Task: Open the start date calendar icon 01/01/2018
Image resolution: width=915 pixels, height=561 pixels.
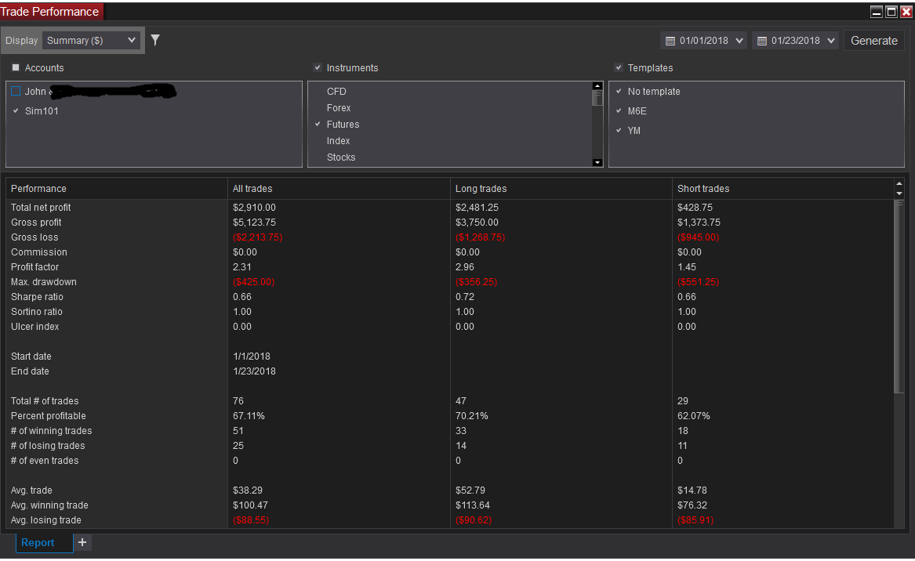Action: (x=670, y=41)
